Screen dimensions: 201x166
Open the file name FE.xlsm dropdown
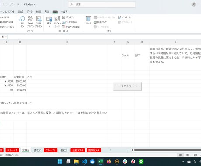pyautogui.click(x=30, y=4)
